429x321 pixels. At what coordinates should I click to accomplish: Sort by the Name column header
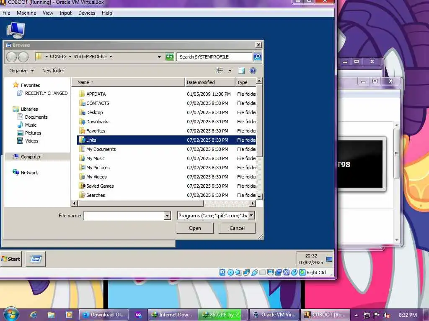128,82
